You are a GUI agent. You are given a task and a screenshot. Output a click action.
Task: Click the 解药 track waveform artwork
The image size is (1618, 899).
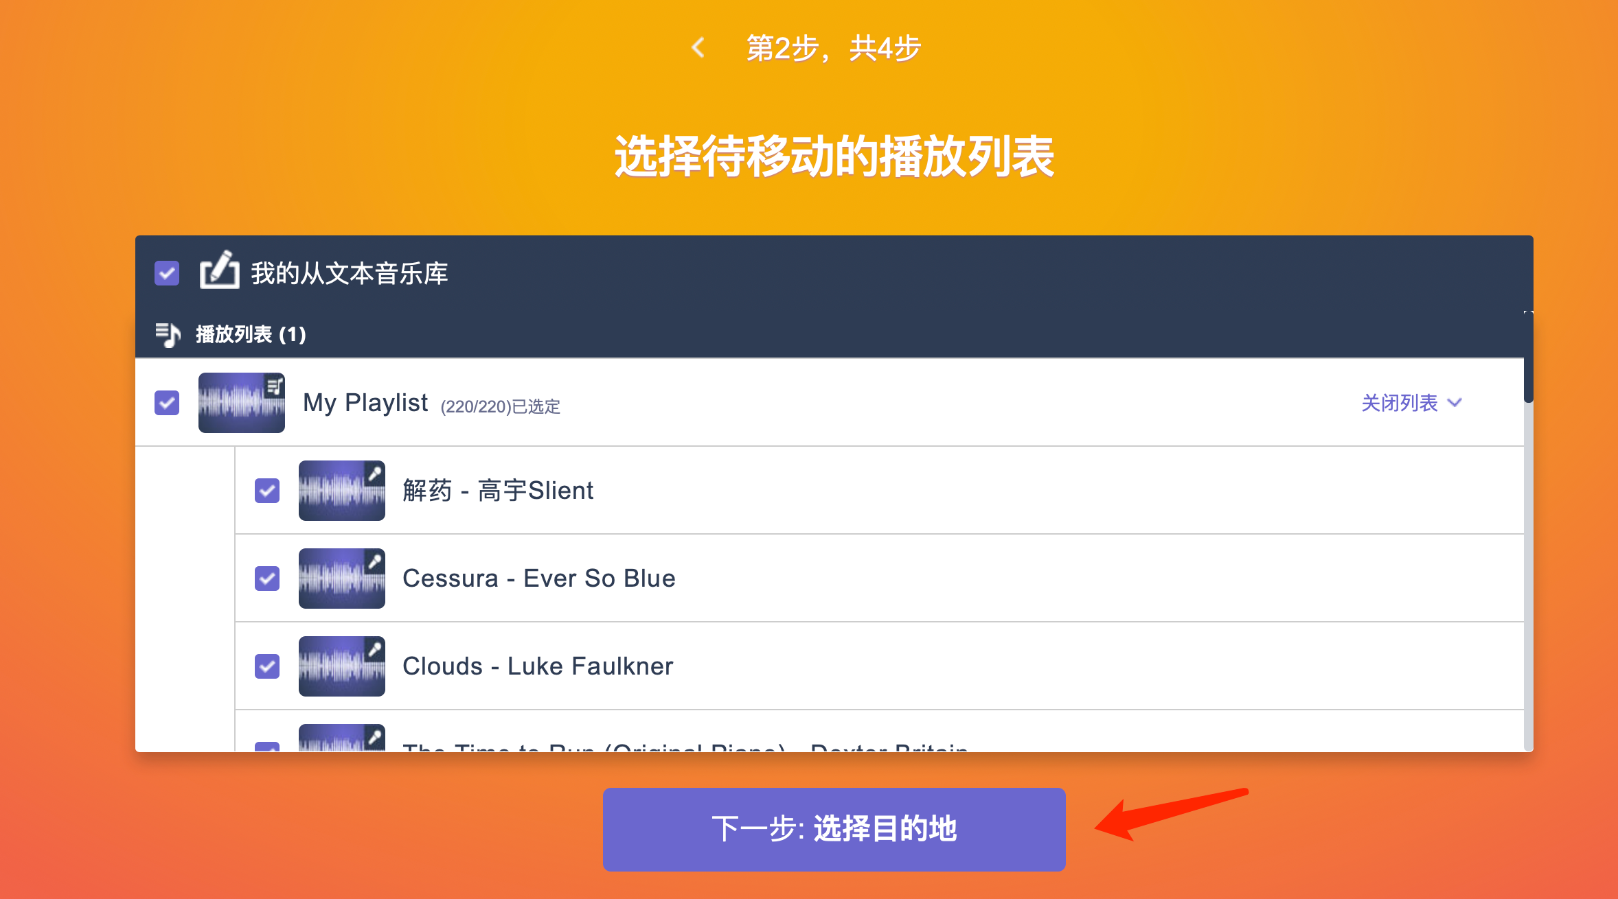tap(341, 491)
